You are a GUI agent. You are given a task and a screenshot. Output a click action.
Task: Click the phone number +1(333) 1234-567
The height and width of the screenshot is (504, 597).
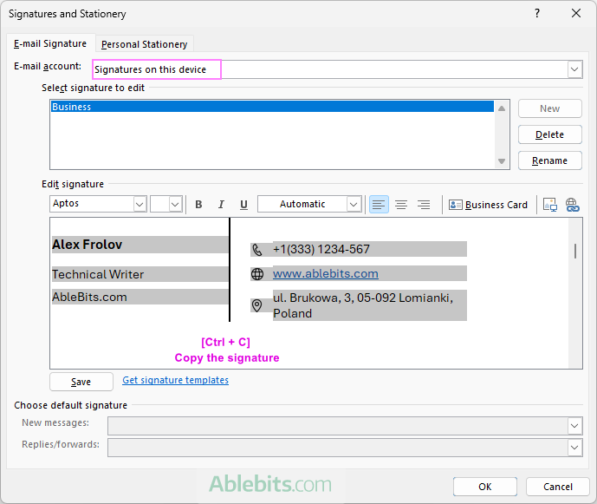pos(321,249)
